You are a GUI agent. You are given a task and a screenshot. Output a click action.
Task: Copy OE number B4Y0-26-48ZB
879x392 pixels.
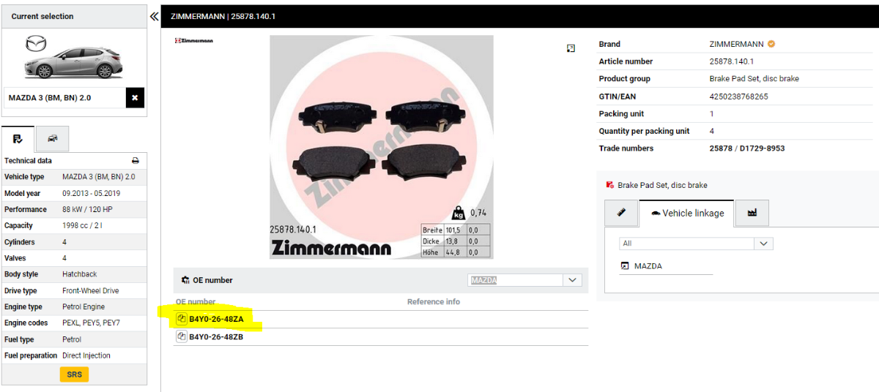click(x=181, y=336)
